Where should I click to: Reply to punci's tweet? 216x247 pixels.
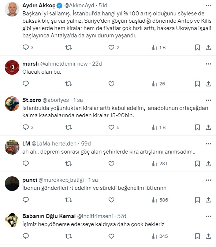pos(26,200)
